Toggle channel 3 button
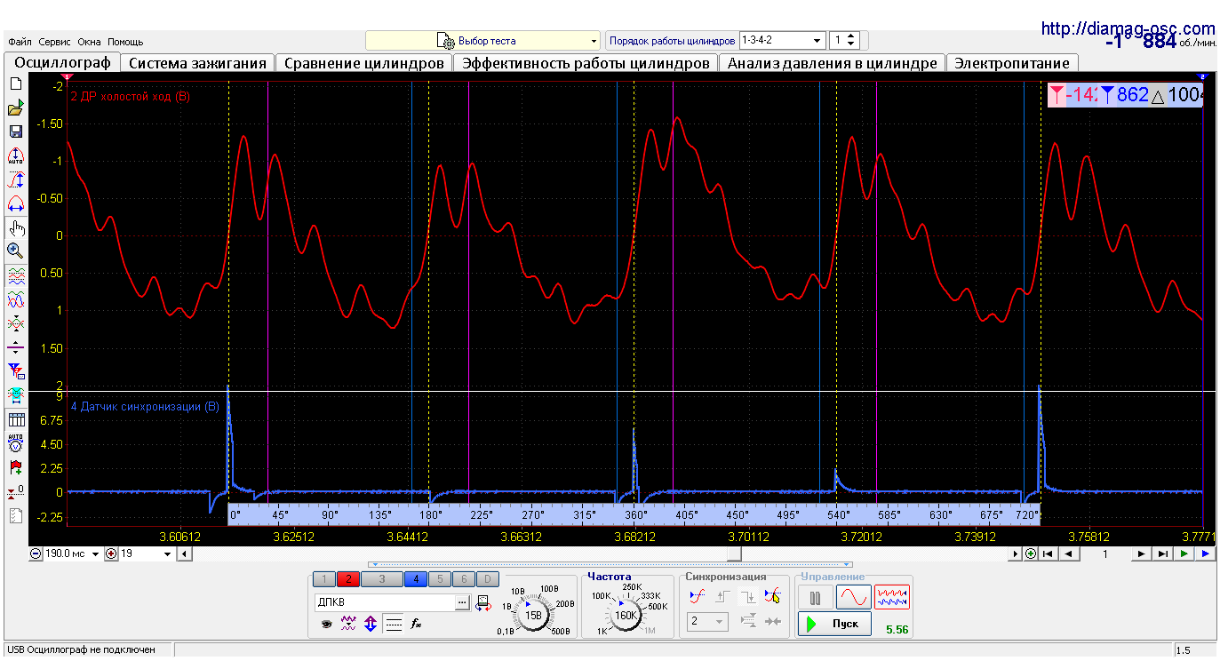This screenshot has width=1228, height=661. click(381, 579)
